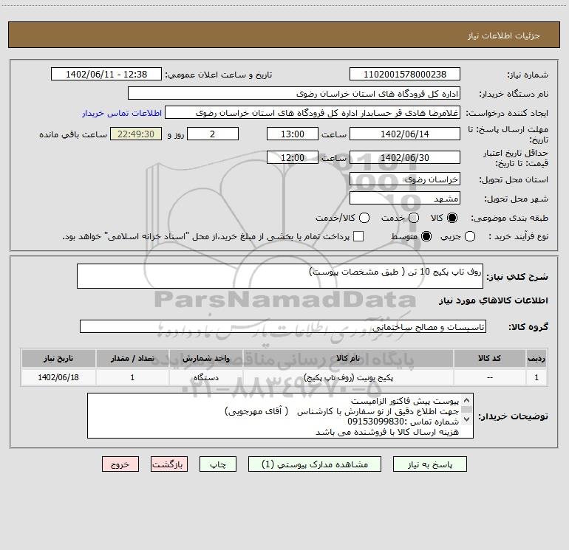Click the شرح کلی نیاز description box

coord(280,276)
